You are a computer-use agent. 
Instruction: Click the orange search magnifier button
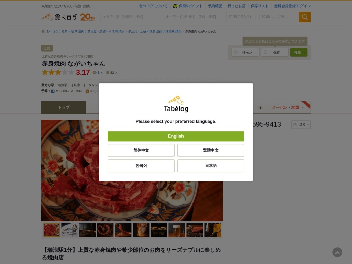[x=305, y=17]
